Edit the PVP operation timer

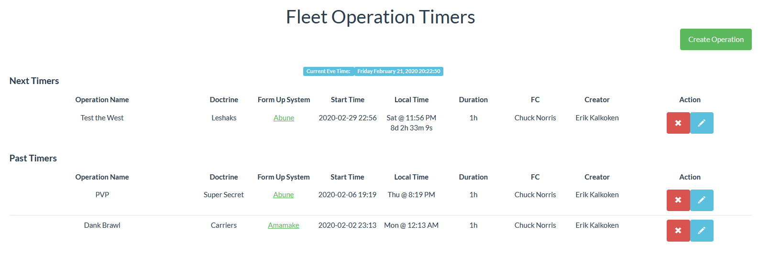coord(702,200)
